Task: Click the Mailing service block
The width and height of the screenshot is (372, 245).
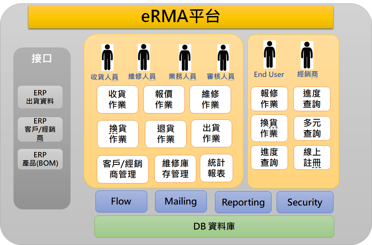Action: pyautogui.click(x=181, y=201)
